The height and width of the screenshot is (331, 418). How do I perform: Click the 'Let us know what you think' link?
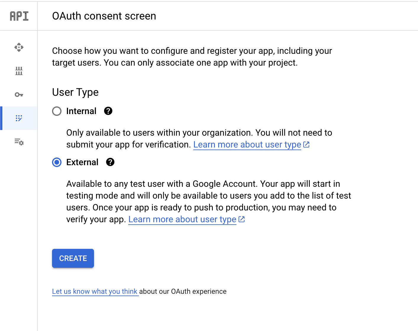coord(95,291)
